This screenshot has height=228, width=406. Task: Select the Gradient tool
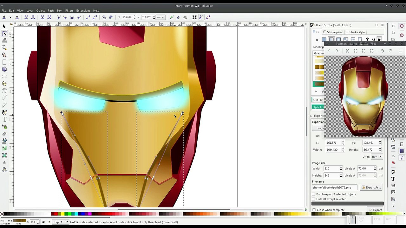click(4, 148)
